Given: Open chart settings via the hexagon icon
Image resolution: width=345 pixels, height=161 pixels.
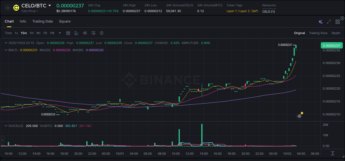Looking at the screenshot, I should tap(102, 33).
